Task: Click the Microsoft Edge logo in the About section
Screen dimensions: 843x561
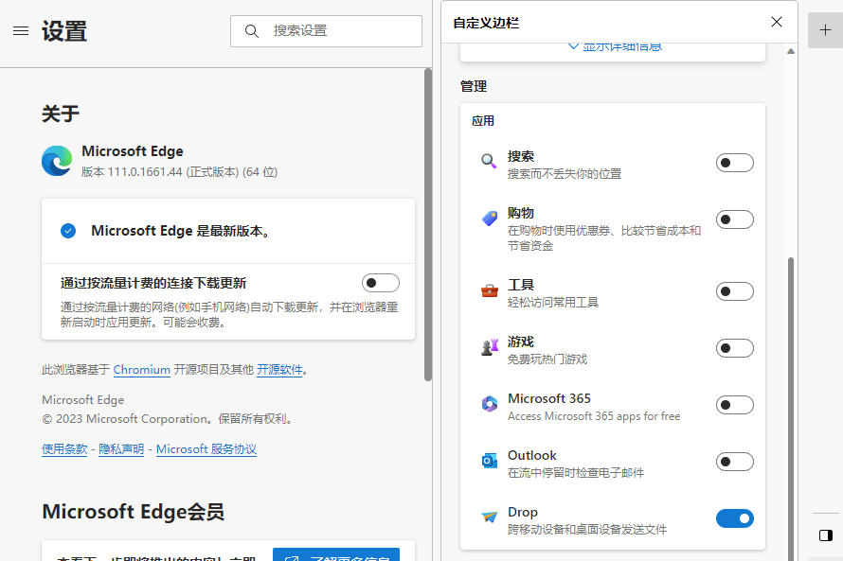Action: [57, 161]
